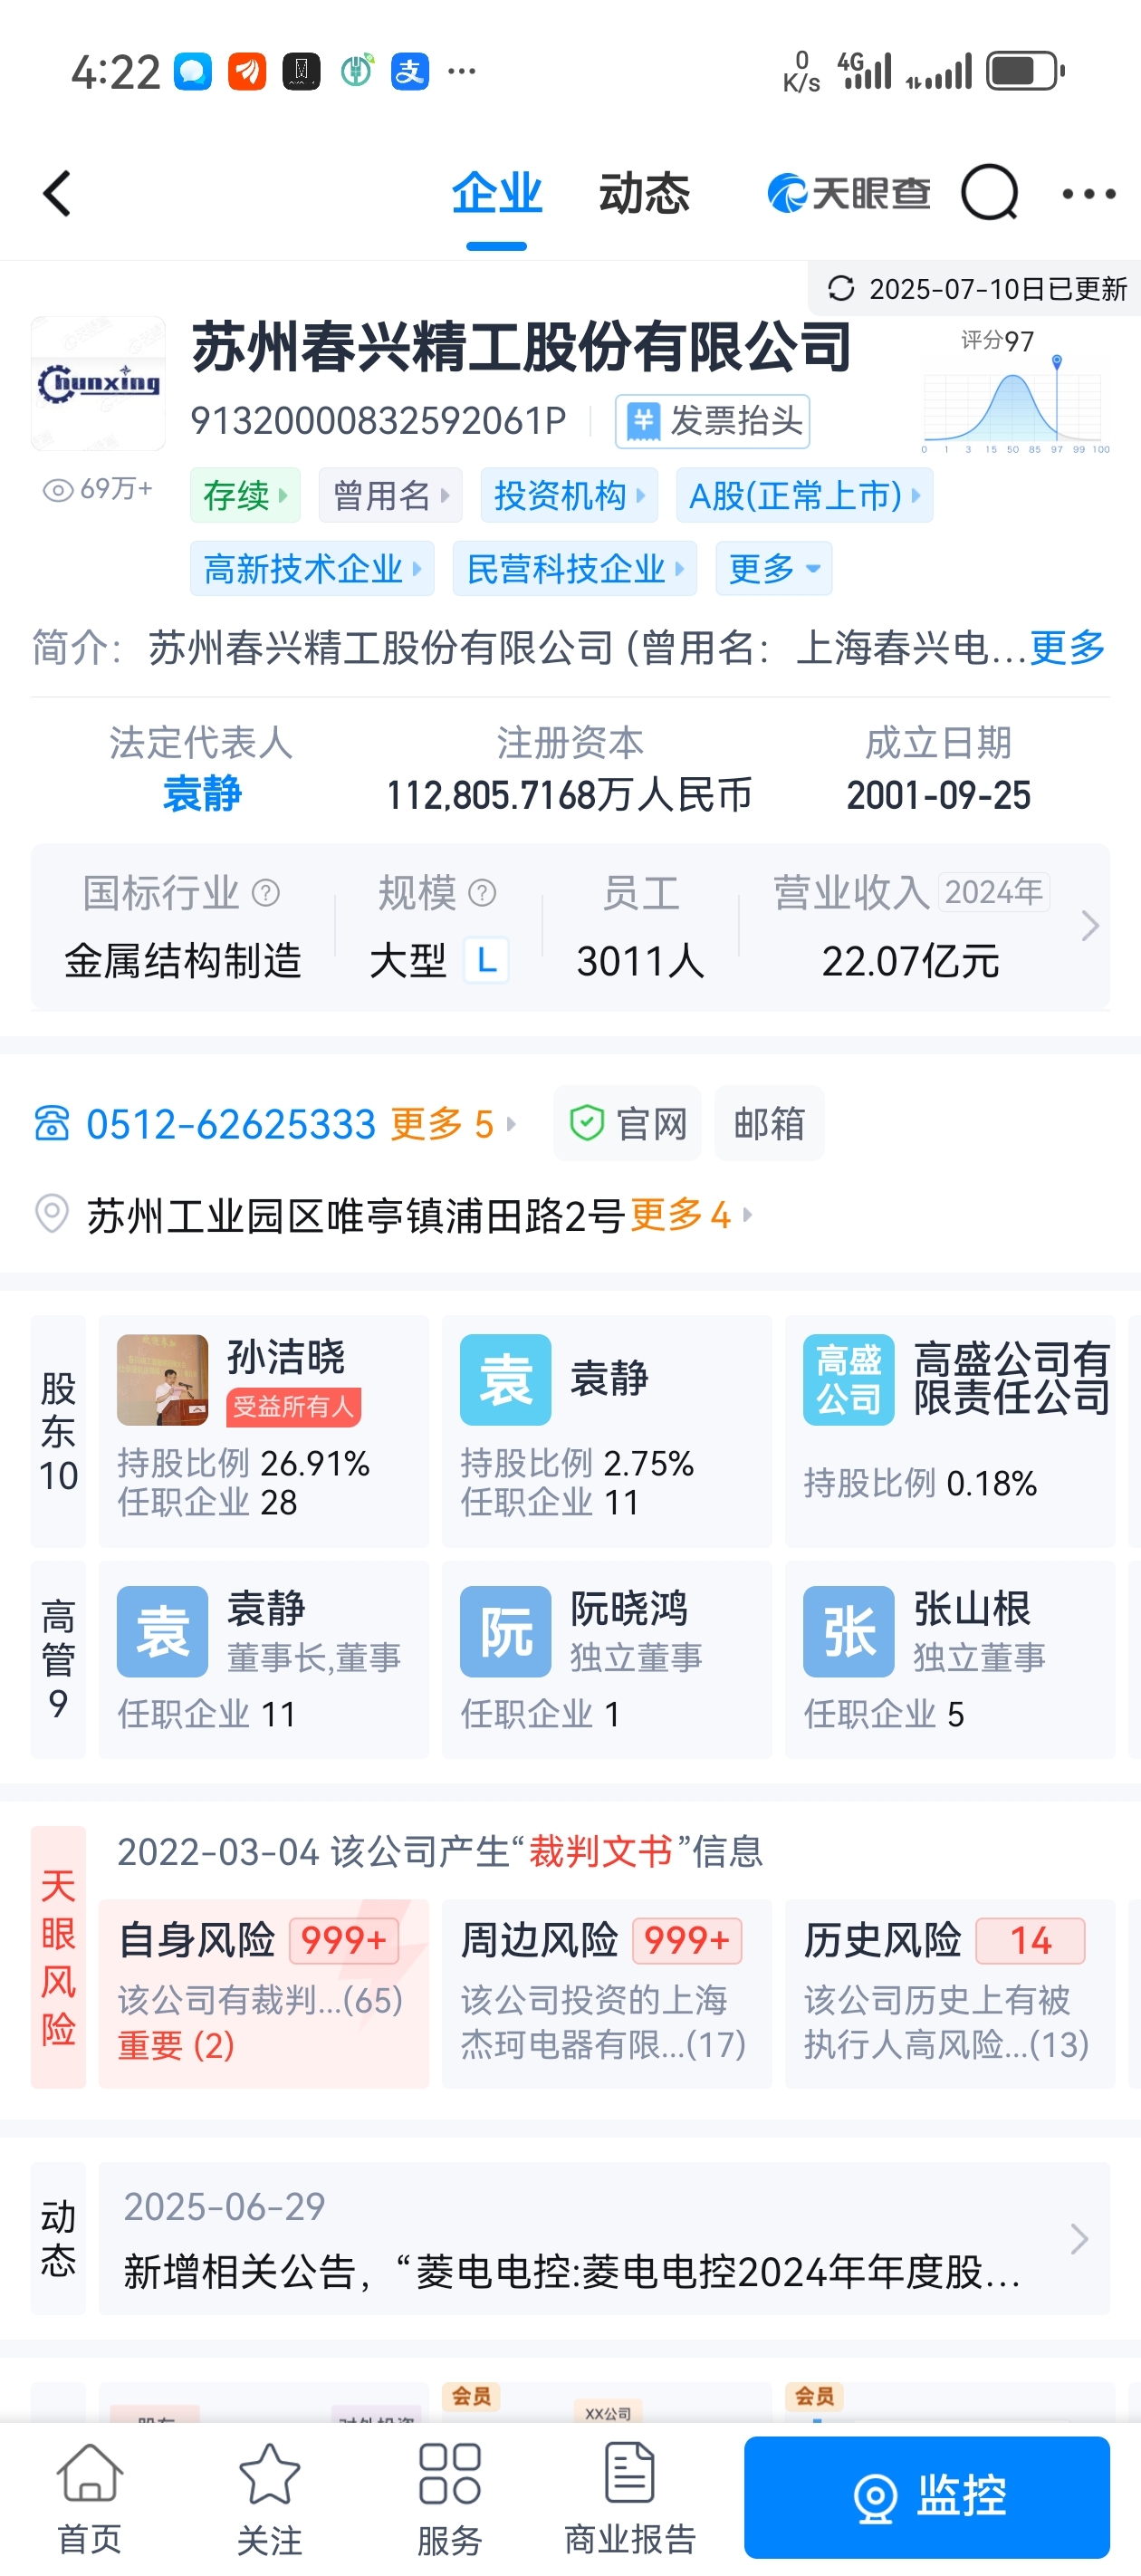Expand the 高新技术企业 tag
This screenshot has height=2576, width=1141.
point(312,568)
